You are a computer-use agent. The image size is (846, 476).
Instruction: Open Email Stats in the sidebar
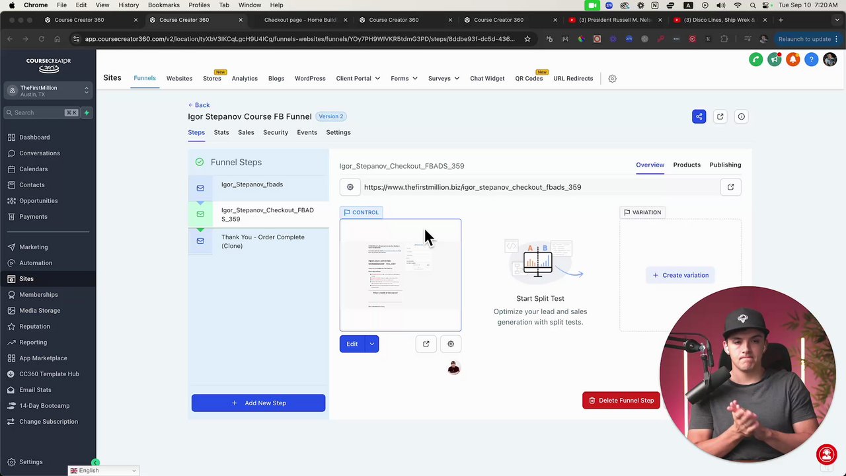(35, 389)
